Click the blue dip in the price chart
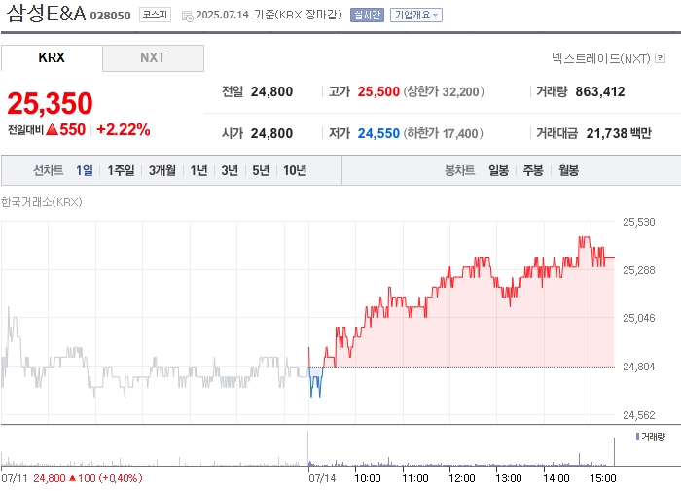 point(316,382)
